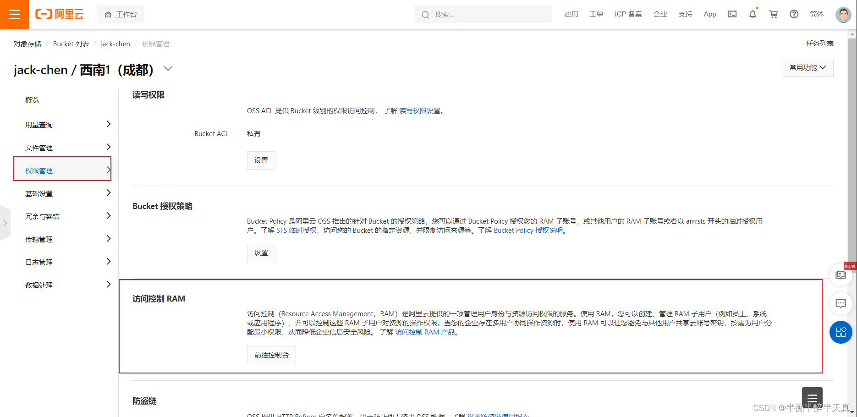Open the user avatar profile menu
857x417 pixels.
coord(843,15)
